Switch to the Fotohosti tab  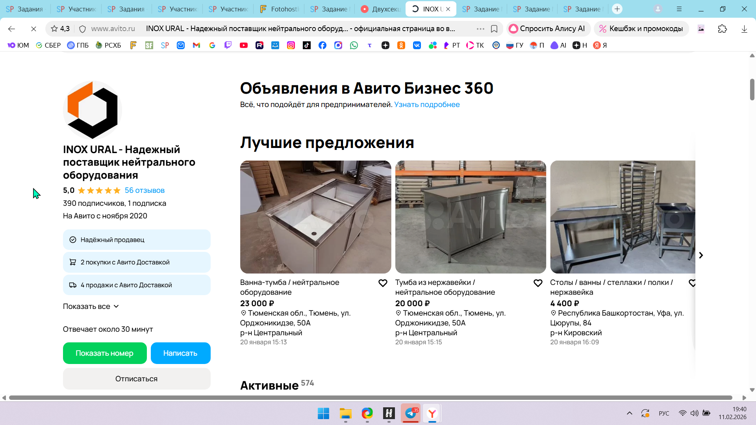280,9
